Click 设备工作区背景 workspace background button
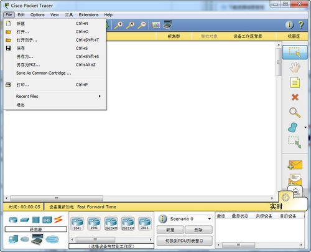This screenshot has height=252, width=311. click(248, 36)
